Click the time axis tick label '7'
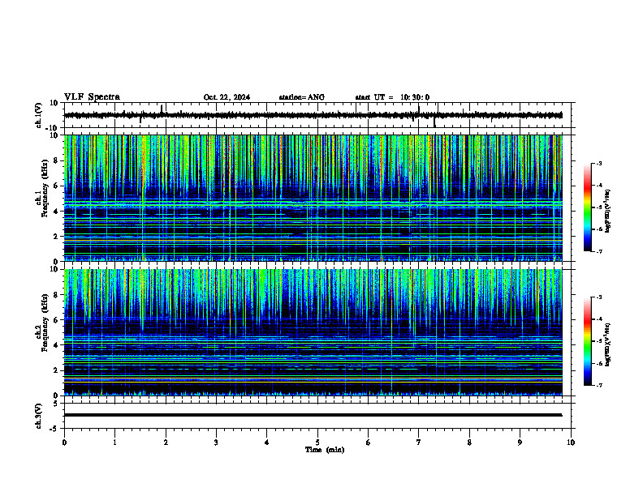Viewport: 643px width, 496px height. tap(419, 443)
